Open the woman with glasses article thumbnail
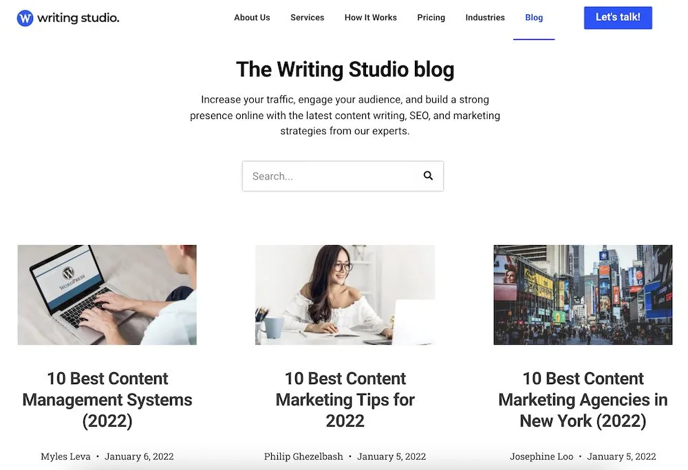This screenshot has height=470, width=688. pyautogui.click(x=345, y=295)
